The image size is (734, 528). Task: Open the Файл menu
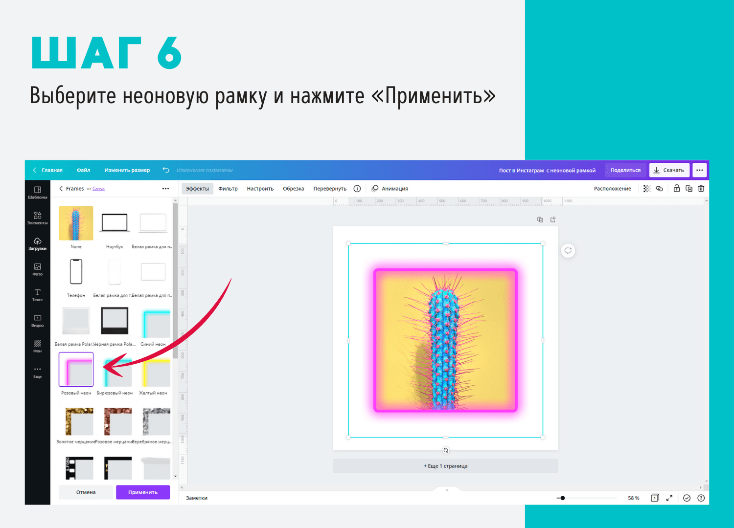[x=83, y=170]
